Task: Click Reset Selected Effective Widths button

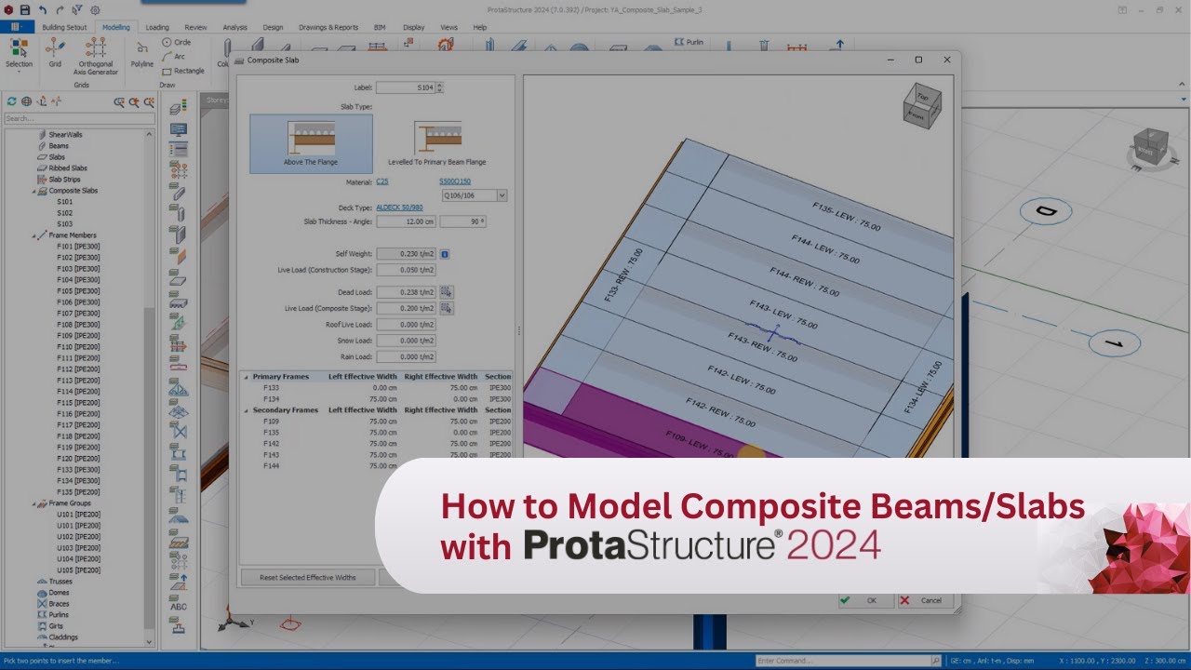Action: tap(307, 577)
